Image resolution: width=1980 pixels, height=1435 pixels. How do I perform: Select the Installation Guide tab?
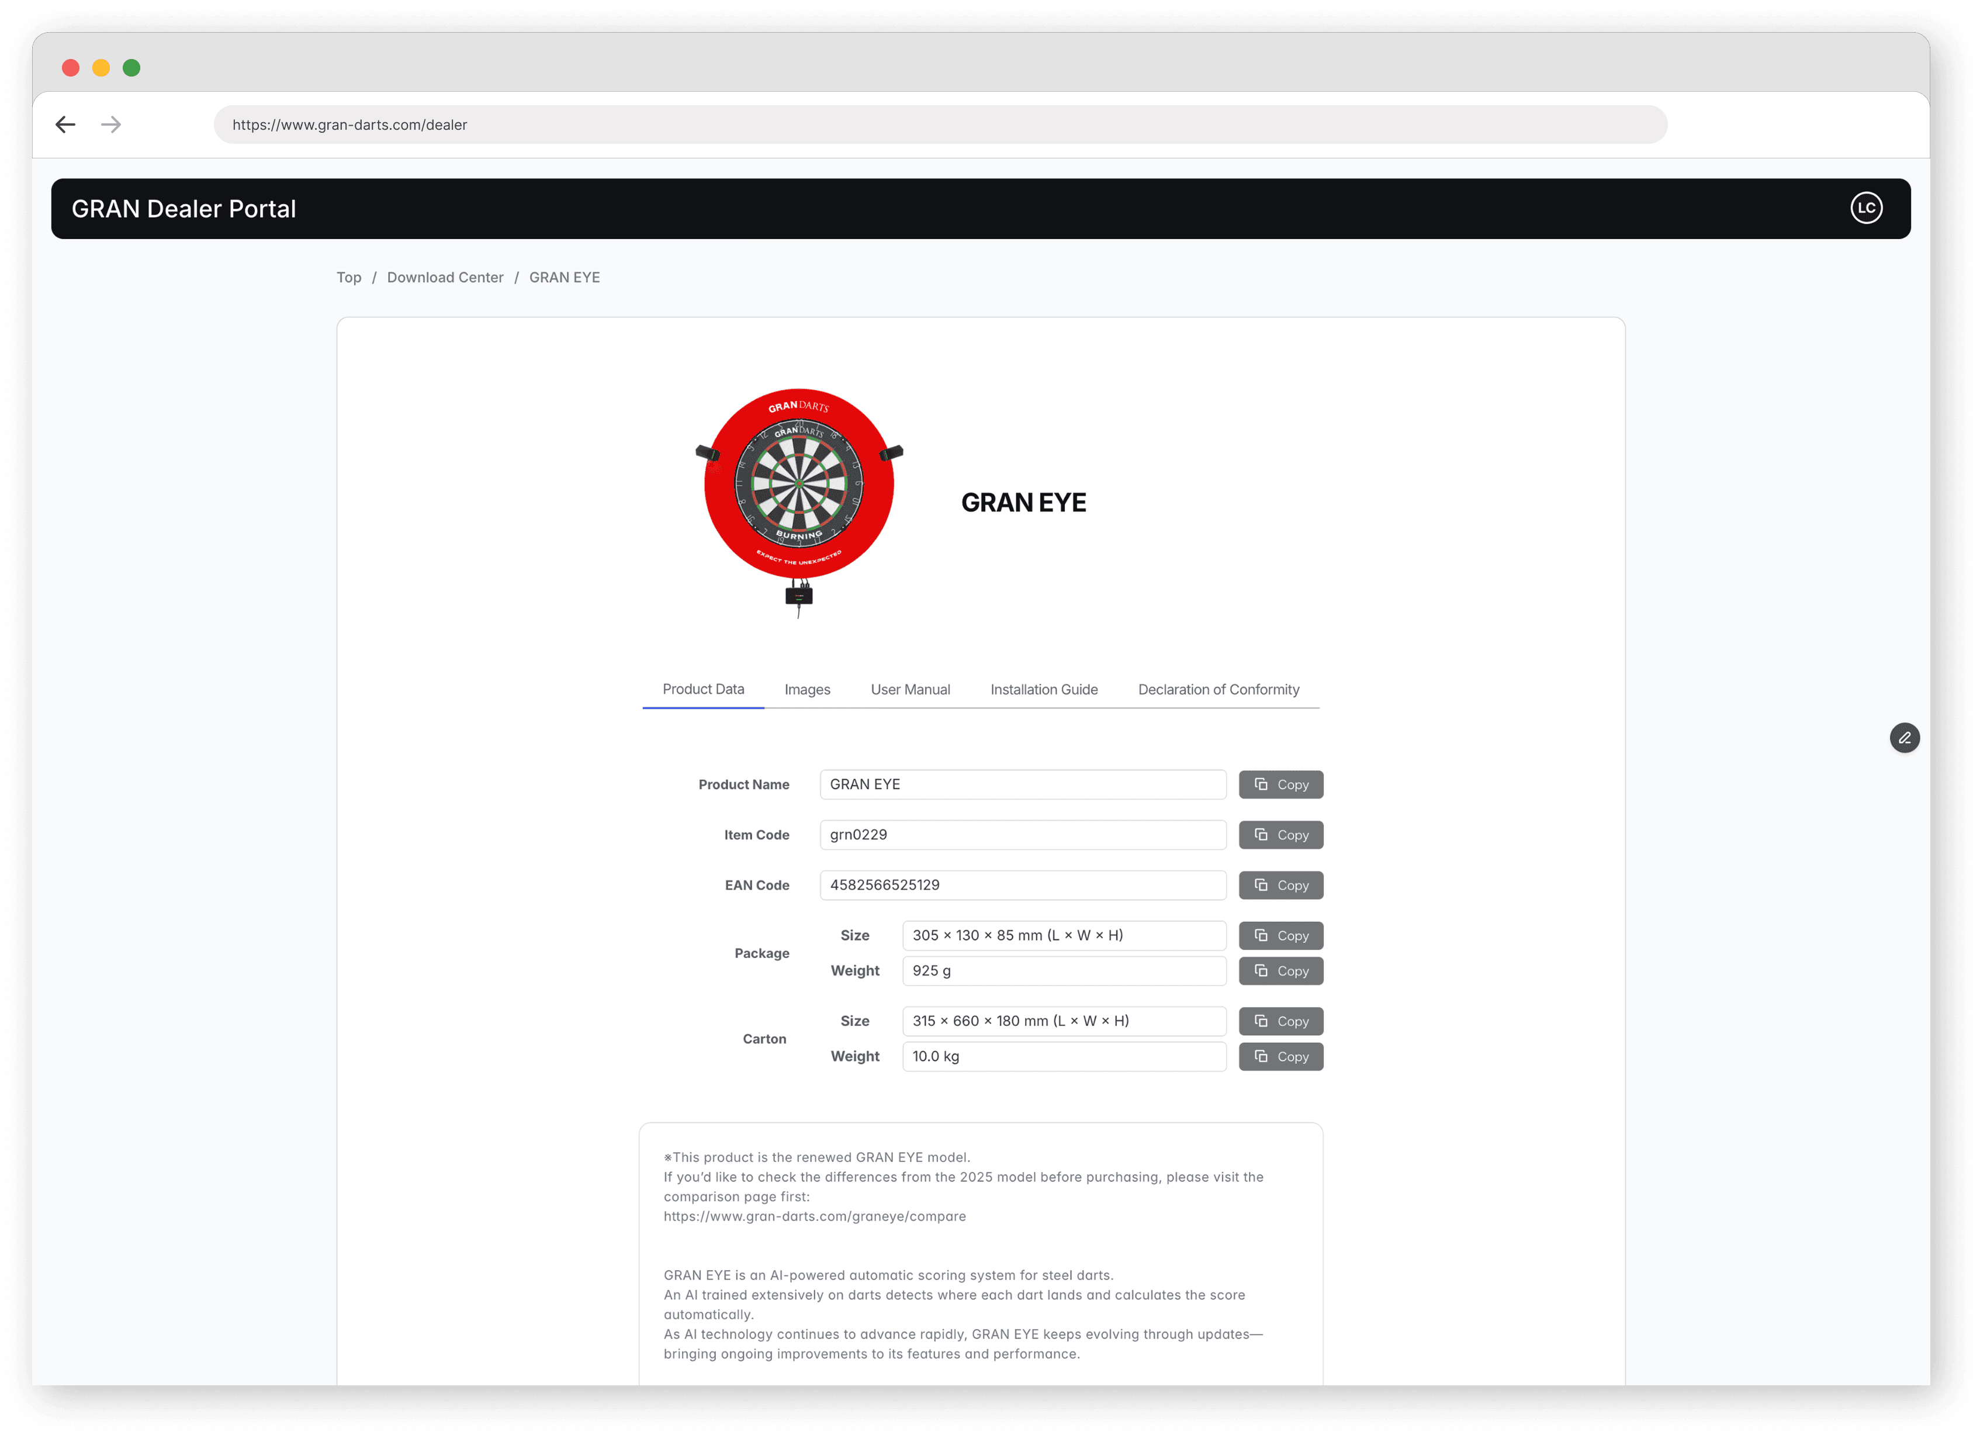coord(1043,690)
